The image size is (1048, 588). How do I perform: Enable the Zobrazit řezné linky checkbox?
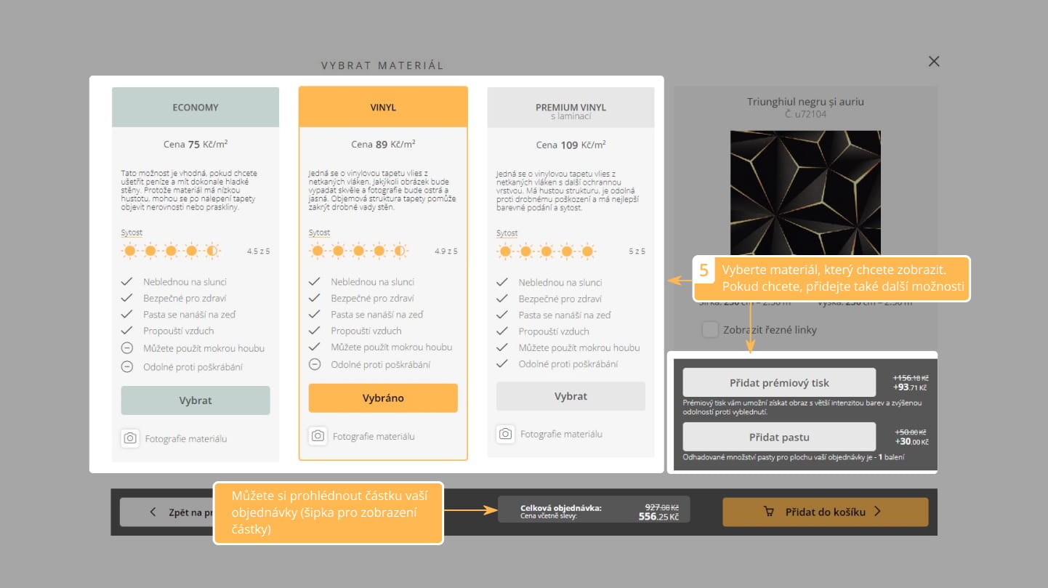click(710, 330)
